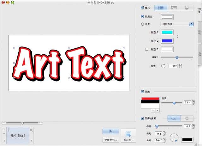
Task: Select the texture fill type icon
Action: pos(174,8)
